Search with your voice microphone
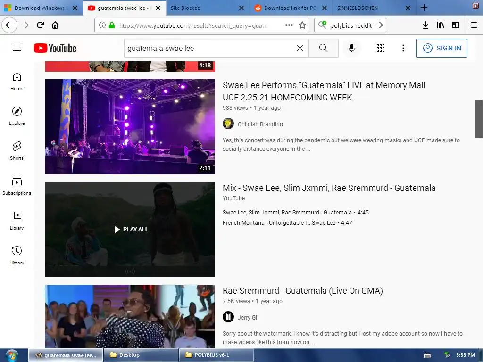This screenshot has height=362, width=483. (x=352, y=48)
